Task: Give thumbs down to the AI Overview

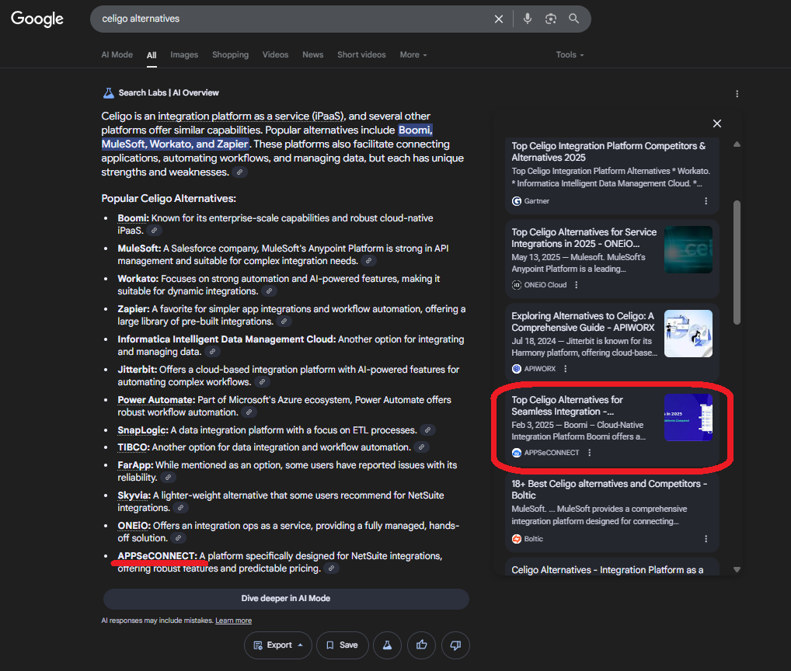Action: tap(455, 645)
